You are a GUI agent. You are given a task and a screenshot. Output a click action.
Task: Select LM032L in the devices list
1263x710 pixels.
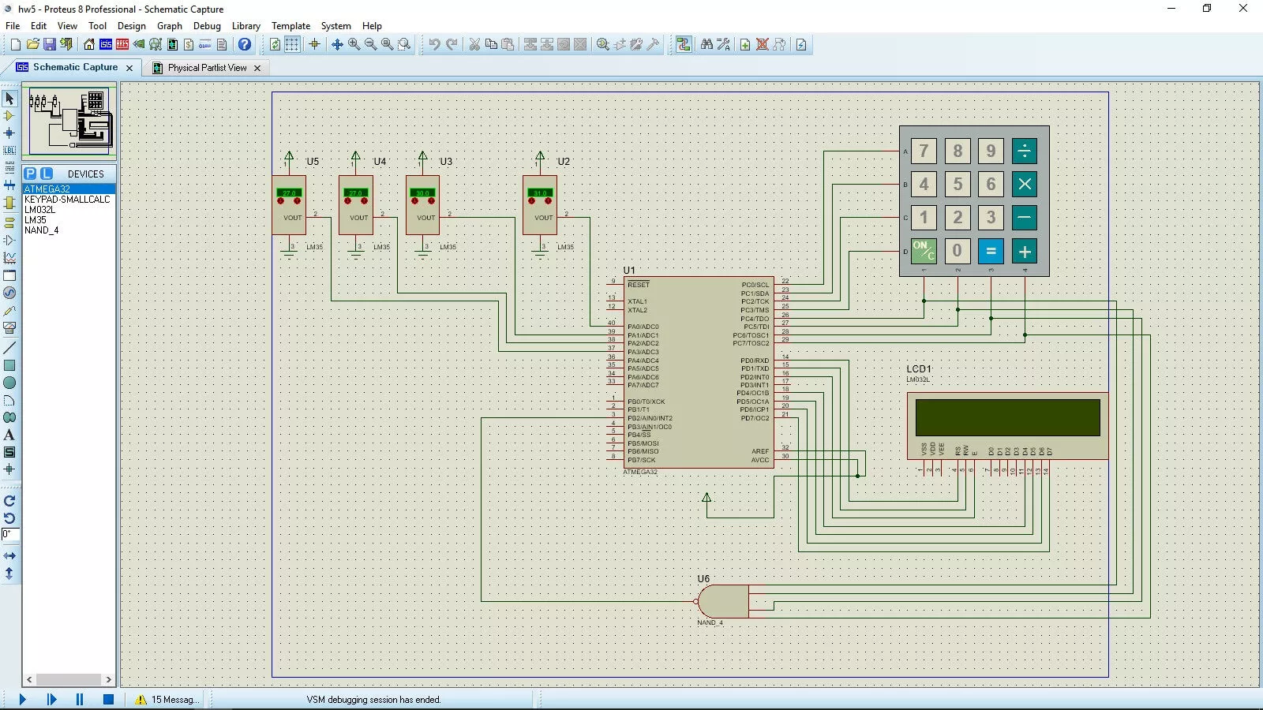tap(69, 210)
